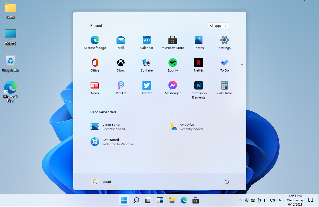Select YuRui folder on desktop
Viewport: 319px width, 207px height.
(10, 11)
